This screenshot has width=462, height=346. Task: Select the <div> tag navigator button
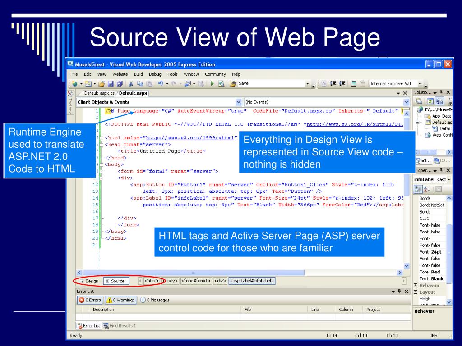point(220,281)
